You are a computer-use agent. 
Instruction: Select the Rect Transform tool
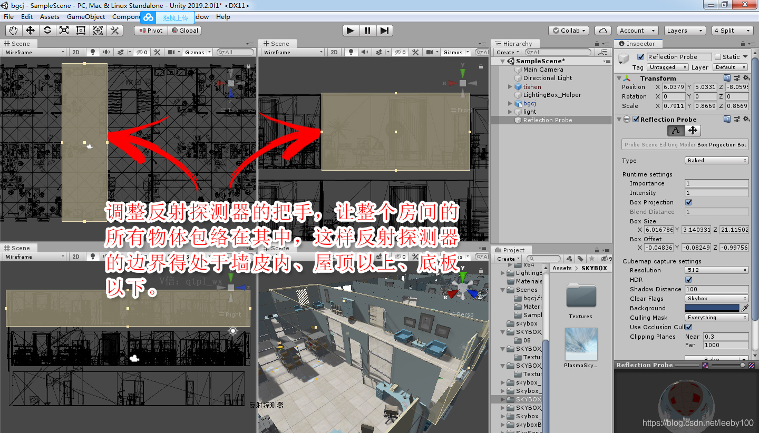pyautogui.click(x=81, y=31)
